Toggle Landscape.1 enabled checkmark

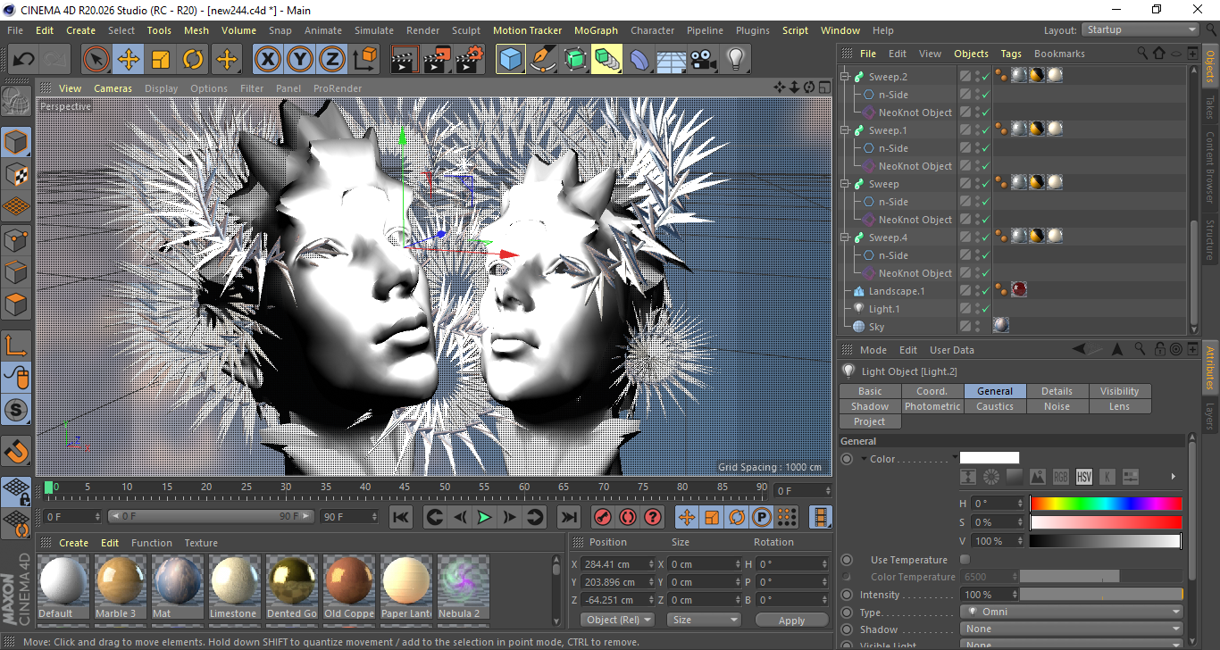[986, 291]
